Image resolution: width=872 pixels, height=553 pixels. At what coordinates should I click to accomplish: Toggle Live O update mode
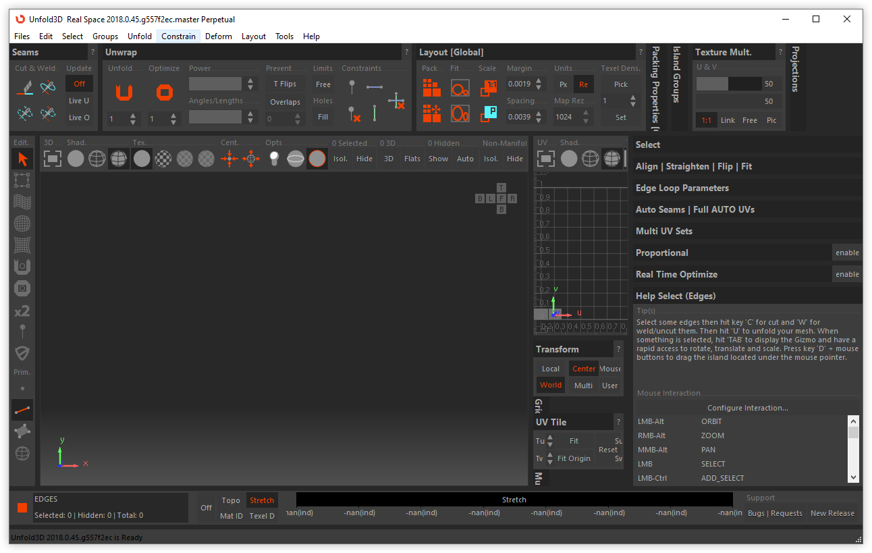pyautogui.click(x=79, y=117)
